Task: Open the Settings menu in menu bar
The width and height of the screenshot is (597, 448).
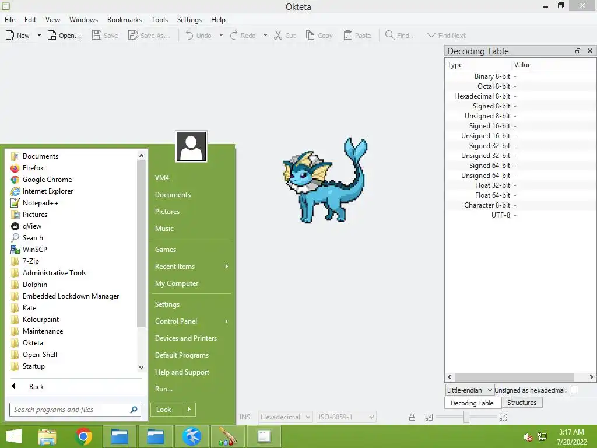Action: tap(189, 20)
